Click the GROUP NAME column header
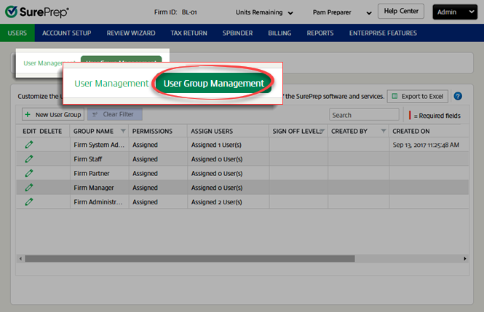Viewport: 484px width, 312px height. point(94,131)
